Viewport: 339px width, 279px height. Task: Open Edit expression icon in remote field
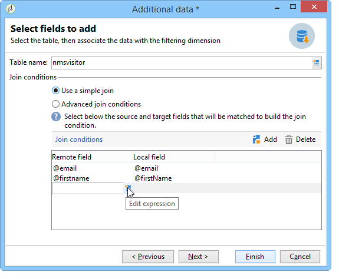128,188
